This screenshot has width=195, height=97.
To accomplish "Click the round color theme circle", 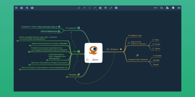I will (x=173, y=8).
